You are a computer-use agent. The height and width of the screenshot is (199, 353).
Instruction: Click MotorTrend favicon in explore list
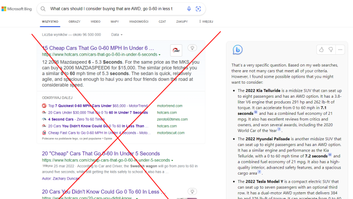[x=44, y=106]
